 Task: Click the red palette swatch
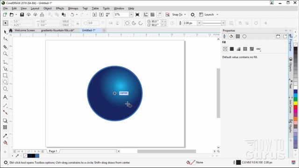coord(295,107)
